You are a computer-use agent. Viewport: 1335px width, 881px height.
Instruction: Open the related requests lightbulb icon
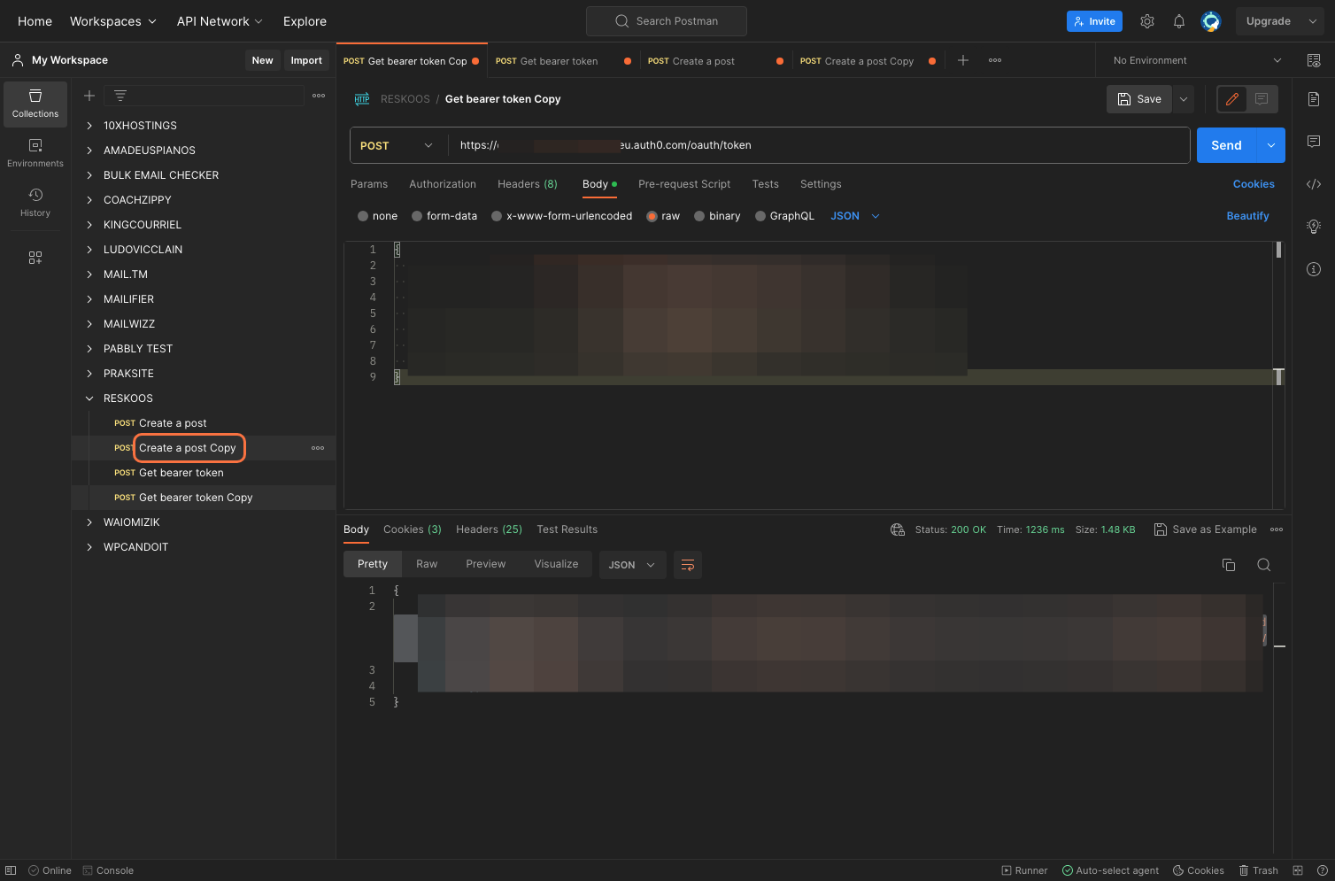1314,227
